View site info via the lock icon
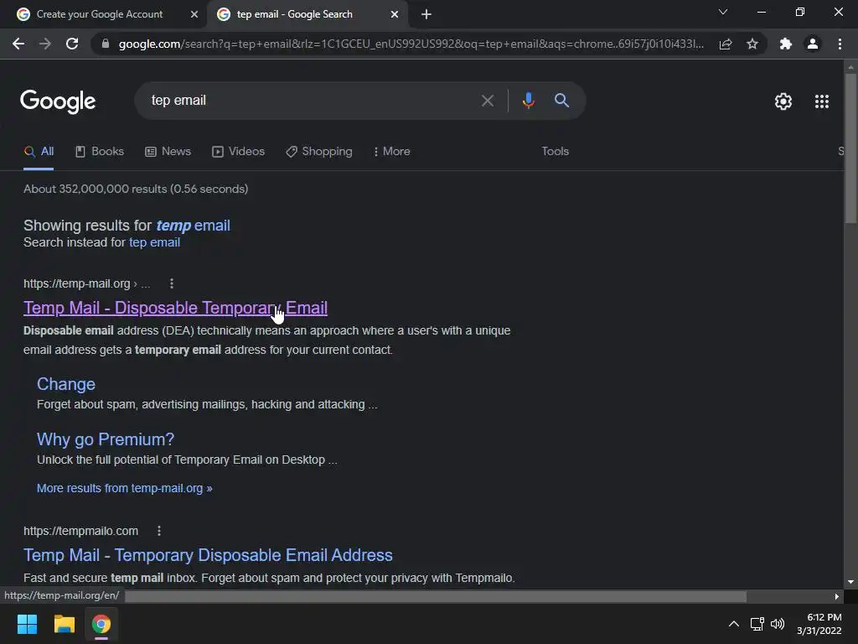858x644 pixels. pos(106,44)
